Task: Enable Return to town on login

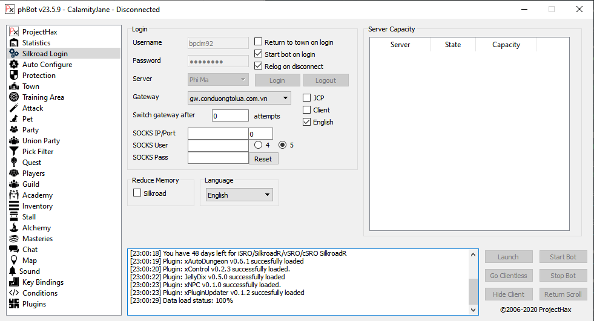Action: click(259, 42)
